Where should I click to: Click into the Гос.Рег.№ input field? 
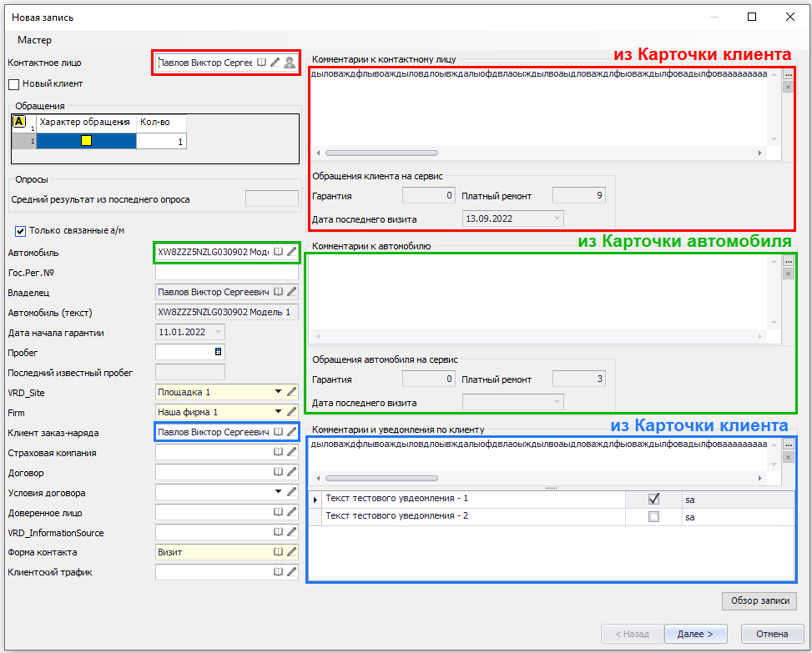[226, 272]
